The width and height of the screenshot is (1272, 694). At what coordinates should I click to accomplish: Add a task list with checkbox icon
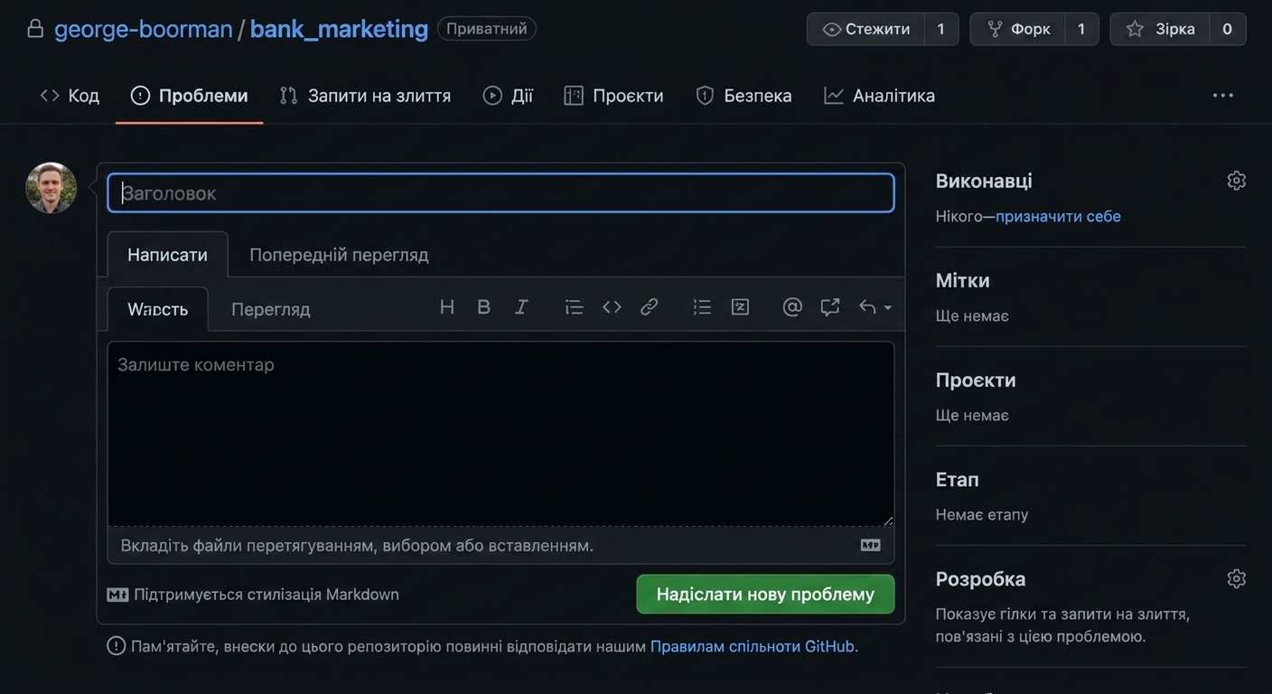[740, 307]
